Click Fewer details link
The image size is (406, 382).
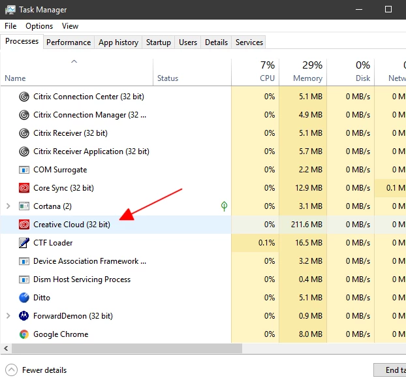44,370
